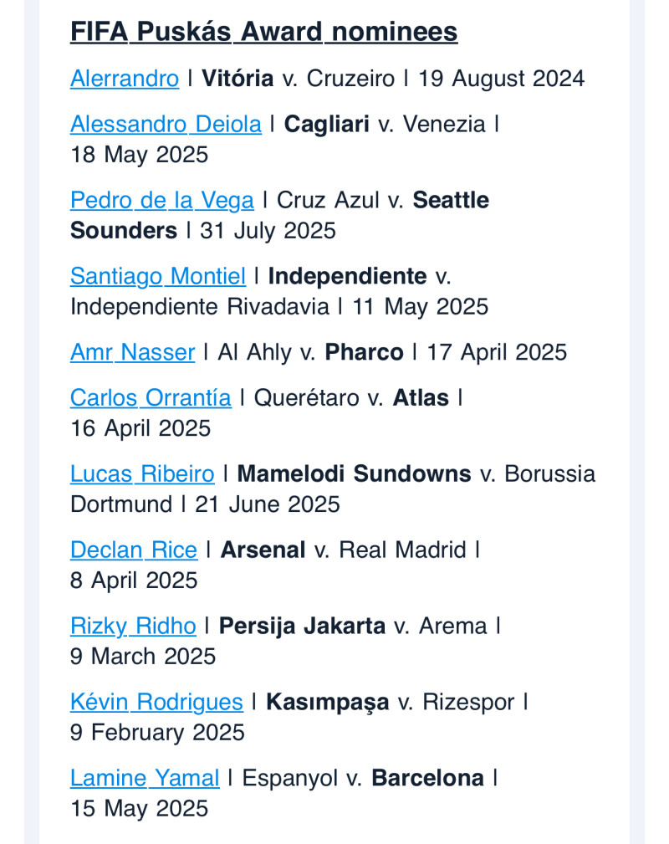
Task: Open the Lamine Yamal link
Action: (145, 778)
